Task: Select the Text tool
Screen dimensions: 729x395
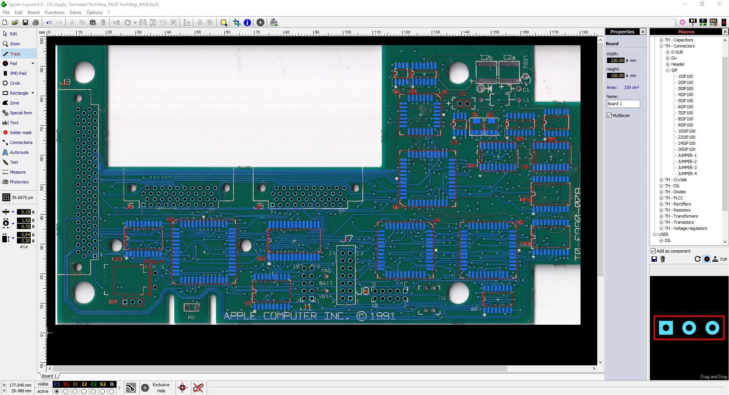Action: 11,123
